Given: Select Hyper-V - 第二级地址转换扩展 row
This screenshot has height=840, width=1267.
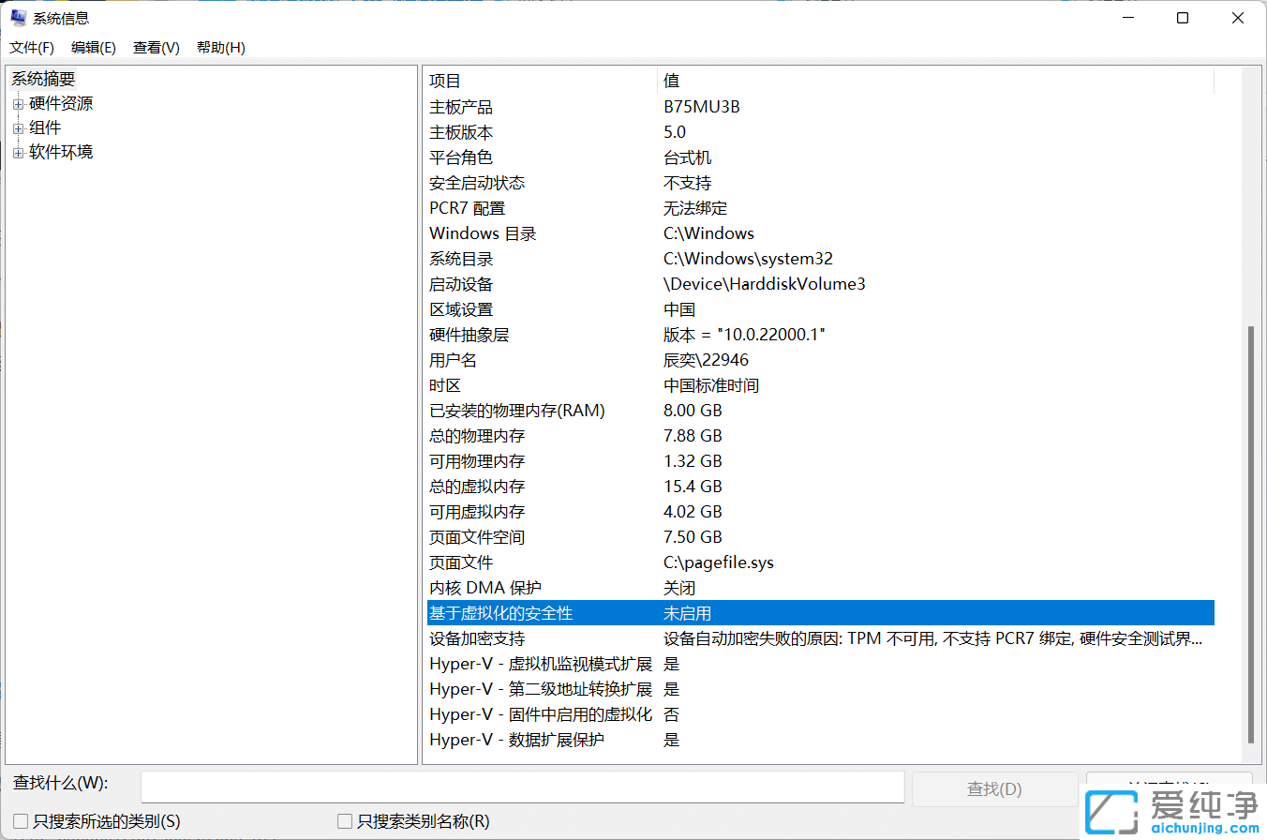Looking at the screenshot, I should point(820,689).
